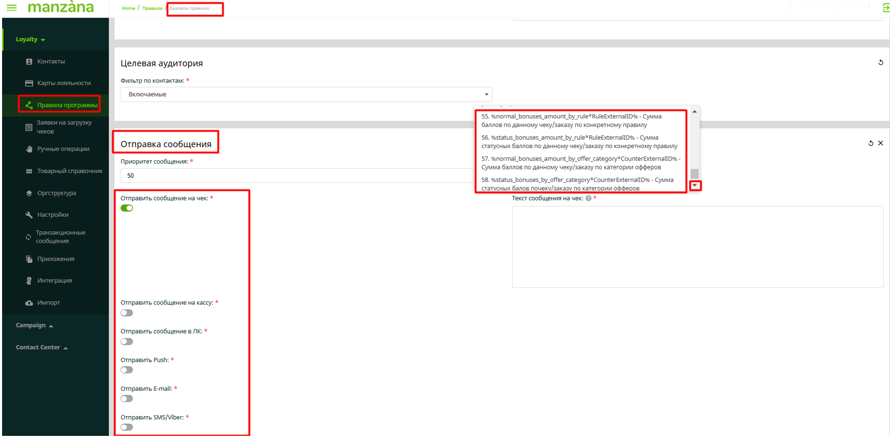The height and width of the screenshot is (439, 890).
Task: Turn on the Отправить E-mail toggle
Action: pos(127,399)
